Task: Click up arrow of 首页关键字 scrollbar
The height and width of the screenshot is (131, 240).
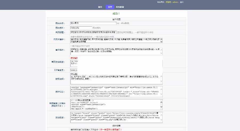Action: [161, 39]
